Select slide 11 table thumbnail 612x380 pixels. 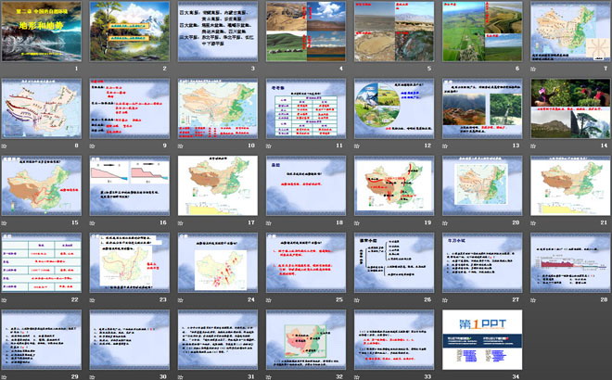click(306, 108)
